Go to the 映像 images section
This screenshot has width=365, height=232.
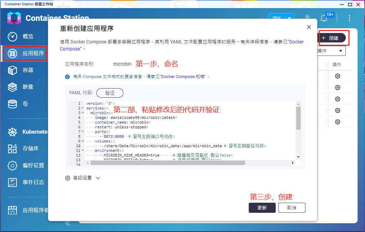(28, 87)
